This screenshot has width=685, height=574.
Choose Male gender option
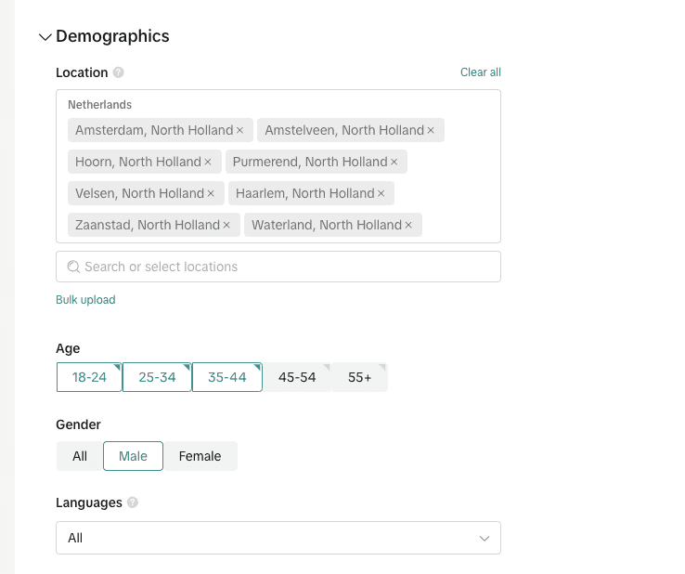[134, 456]
